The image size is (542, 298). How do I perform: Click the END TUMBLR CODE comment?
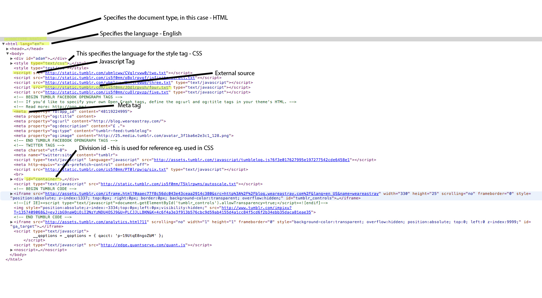(x=43, y=217)
